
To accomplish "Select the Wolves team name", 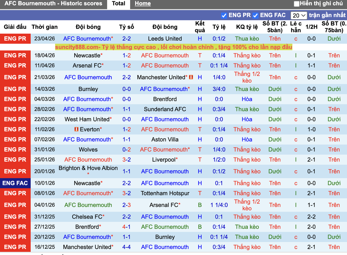I will 88,149.
